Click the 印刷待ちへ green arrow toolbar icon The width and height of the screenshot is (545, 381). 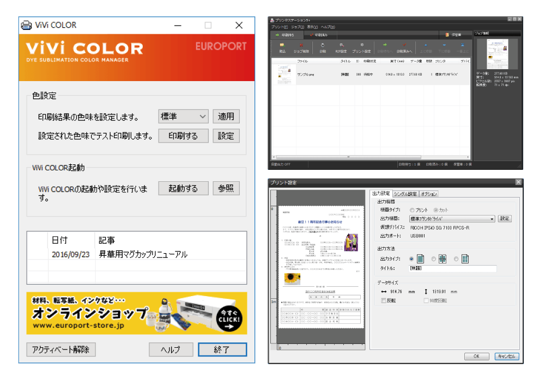click(x=385, y=45)
